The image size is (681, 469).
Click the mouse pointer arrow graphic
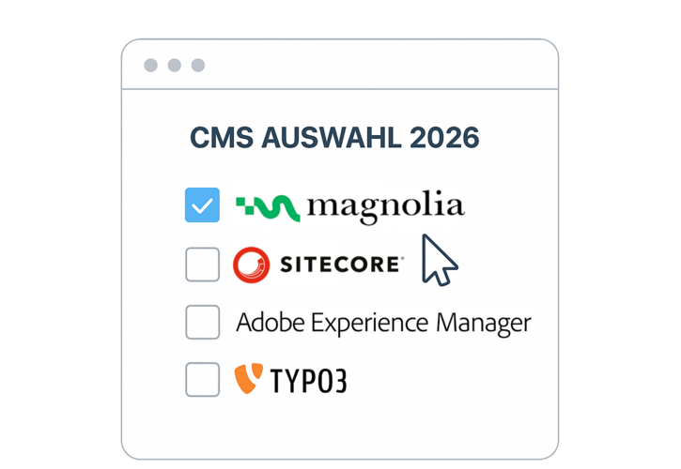click(437, 260)
